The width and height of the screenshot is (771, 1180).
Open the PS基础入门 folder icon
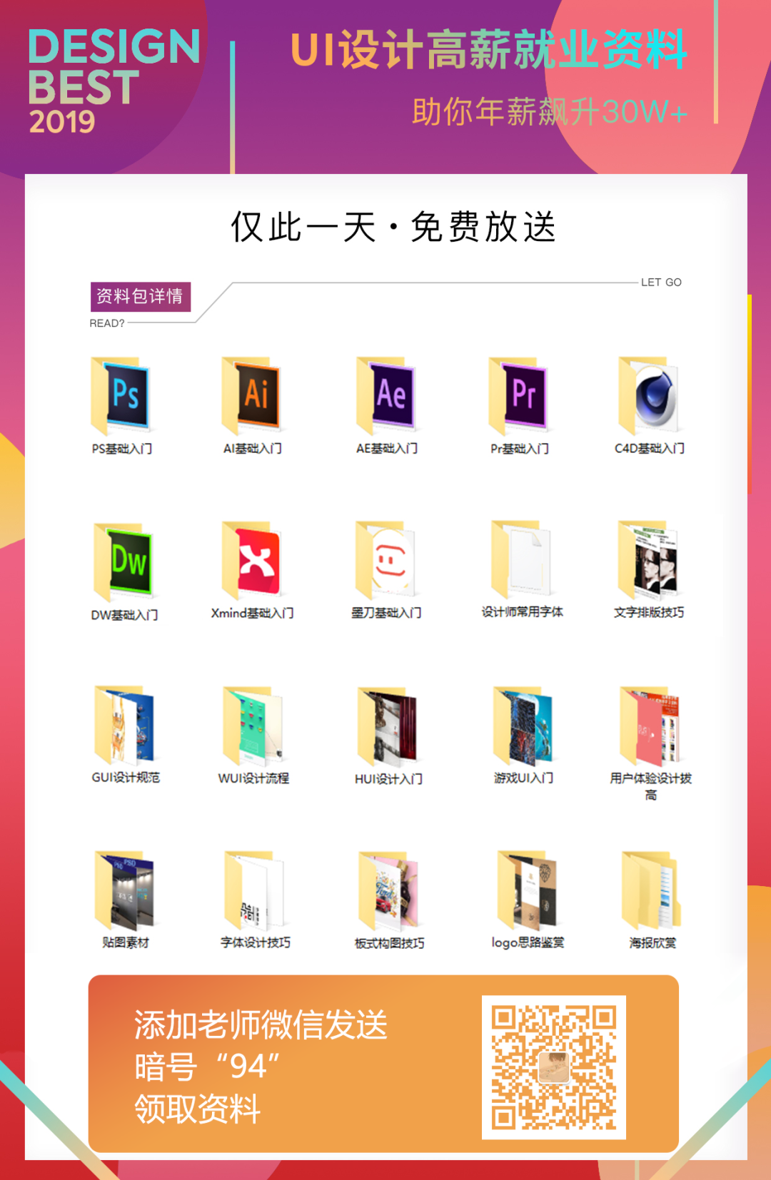click(121, 396)
